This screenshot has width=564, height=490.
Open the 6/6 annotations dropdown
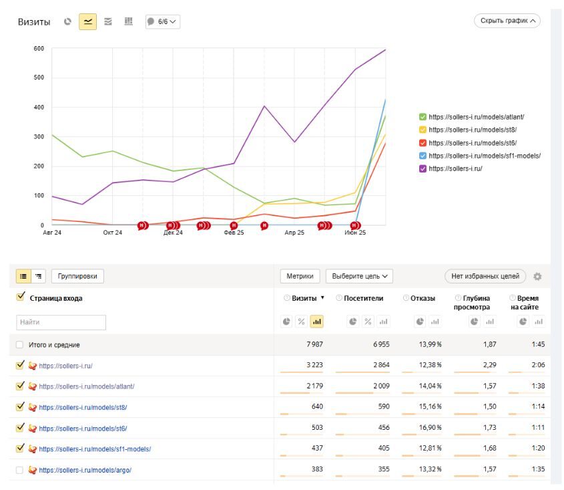point(162,21)
